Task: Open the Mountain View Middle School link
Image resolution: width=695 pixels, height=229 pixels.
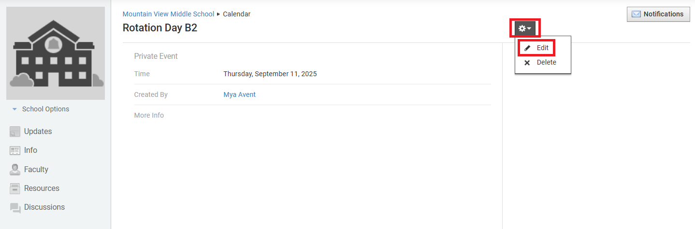Action: (x=168, y=14)
